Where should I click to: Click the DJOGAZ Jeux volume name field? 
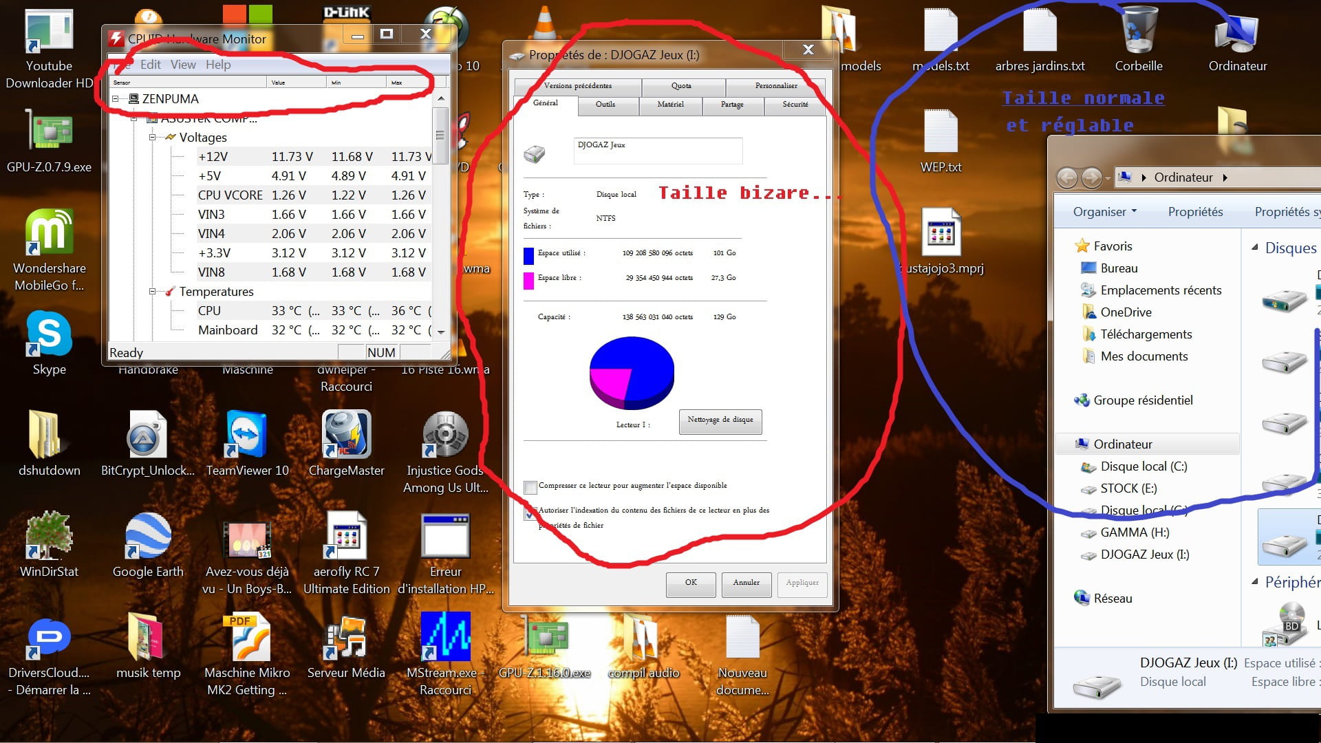[658, 151]
